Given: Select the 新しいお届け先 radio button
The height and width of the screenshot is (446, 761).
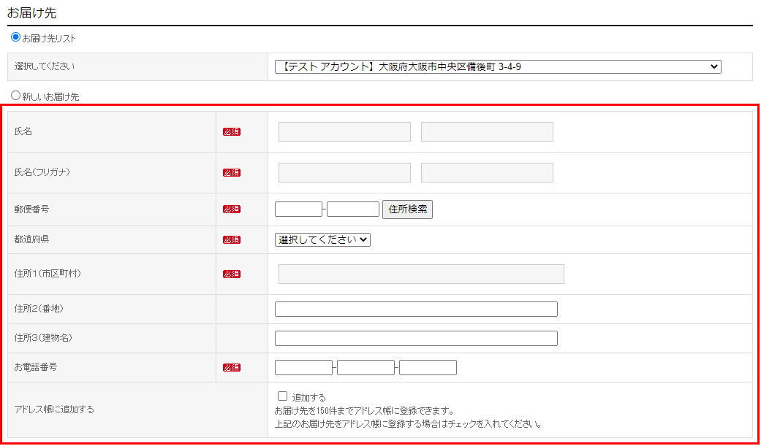Looking at the screenshot, I should pos(15,95).
